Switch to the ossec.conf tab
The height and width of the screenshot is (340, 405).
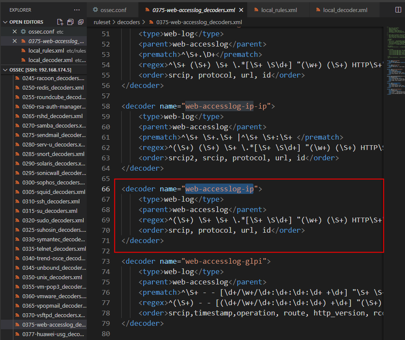coord(113,10)
